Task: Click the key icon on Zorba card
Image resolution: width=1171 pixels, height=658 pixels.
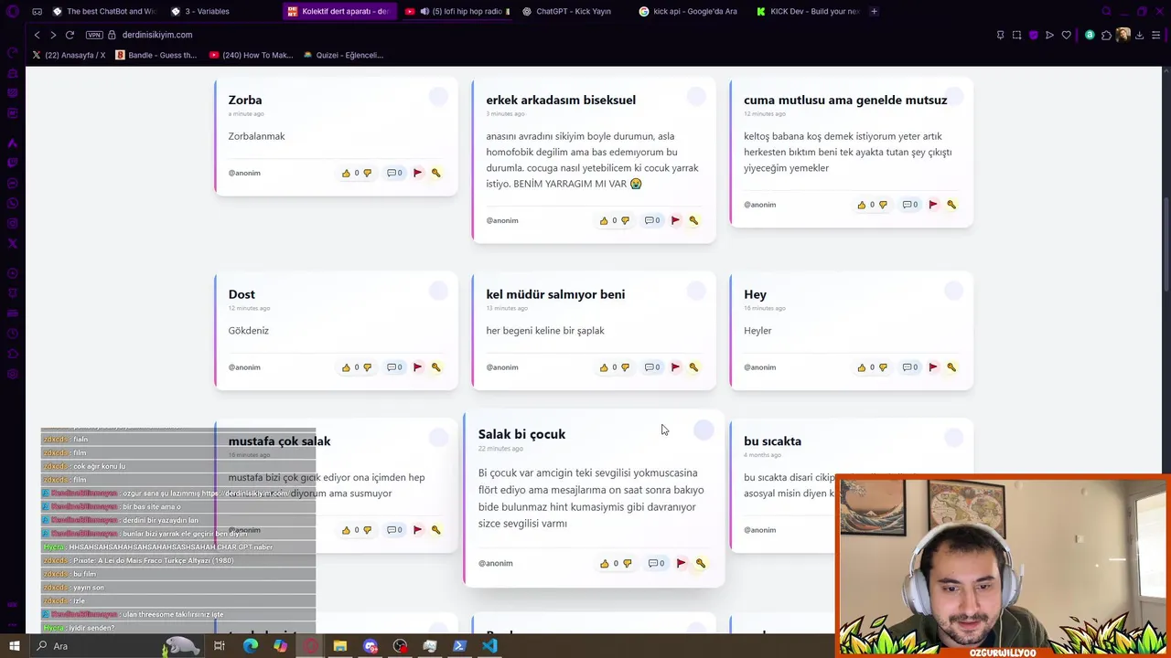Action: click(x=435, y=173)
